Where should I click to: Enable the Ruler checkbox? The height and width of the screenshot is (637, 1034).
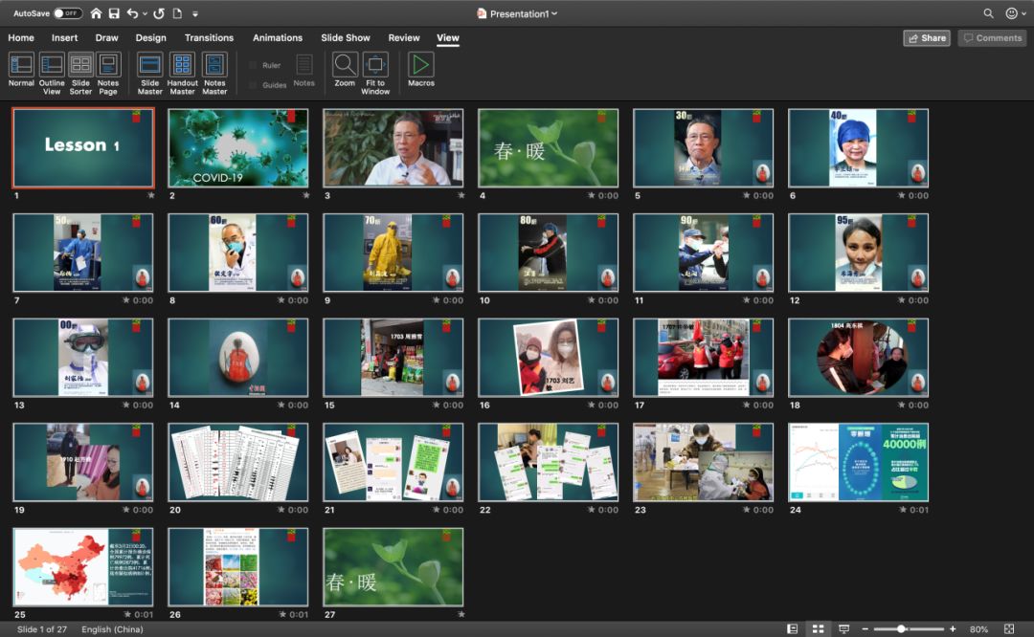[x=253, y=65]
